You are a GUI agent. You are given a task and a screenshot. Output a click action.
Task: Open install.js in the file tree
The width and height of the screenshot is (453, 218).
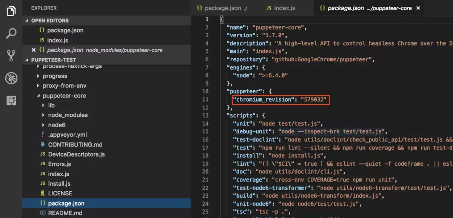pyautogui.click(x=59, y=184)
